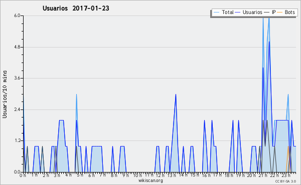
Task: Click the orange Bots legend line
Action: 280,12
